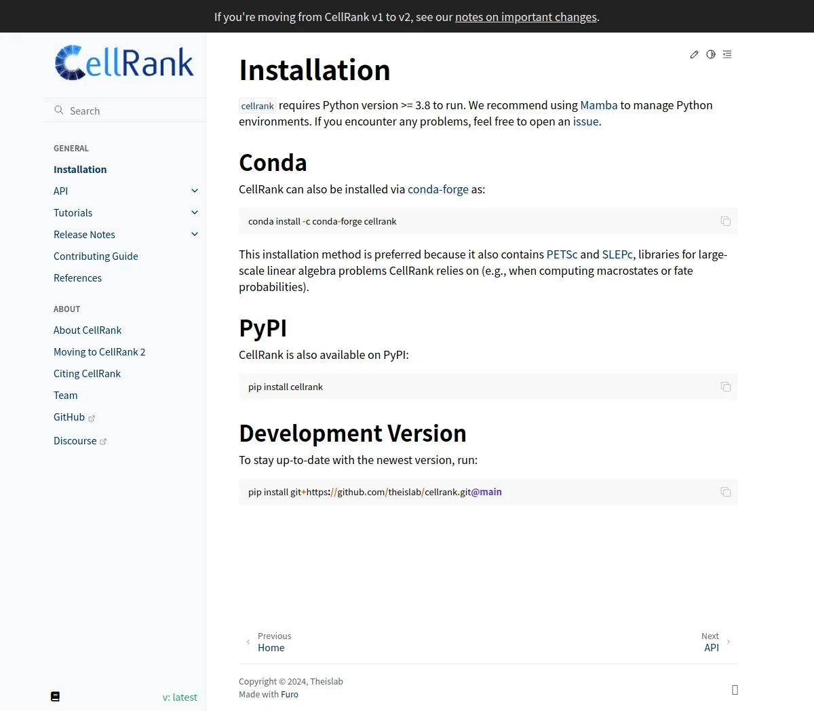The height and width of the screenshot is (711, 814).
Task: Open About CellRank page
Action: tap(88, 330)
